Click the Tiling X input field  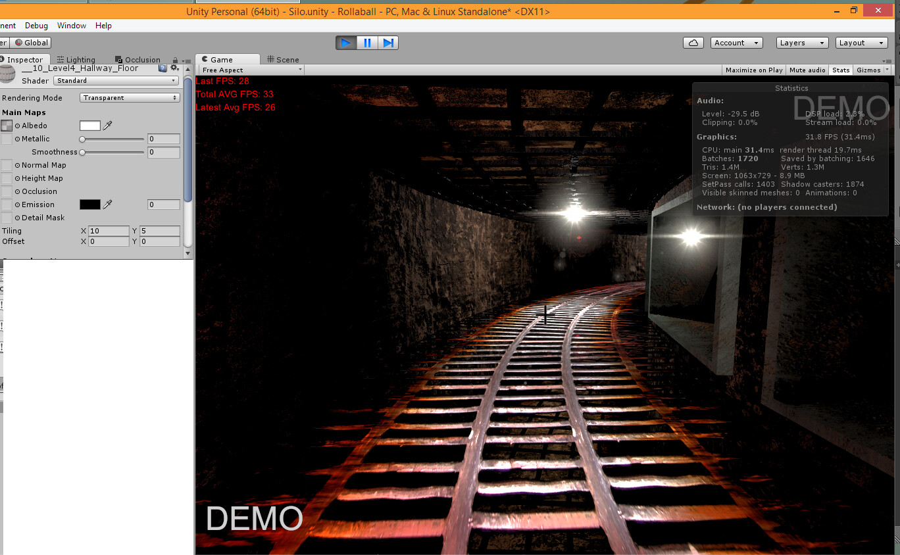[107, 231]
